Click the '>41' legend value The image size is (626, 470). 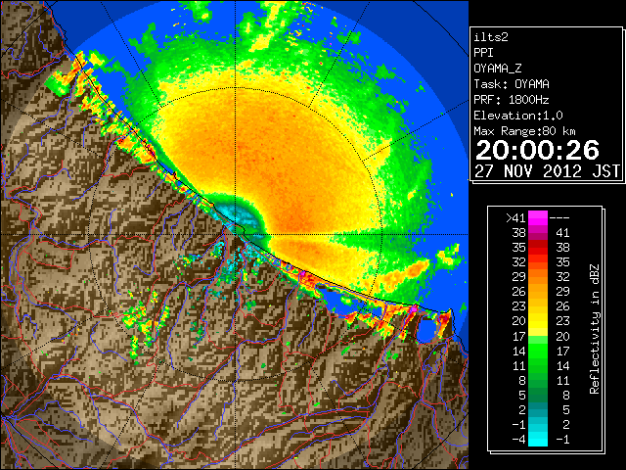pyautogui.click(x=515, y=218)
